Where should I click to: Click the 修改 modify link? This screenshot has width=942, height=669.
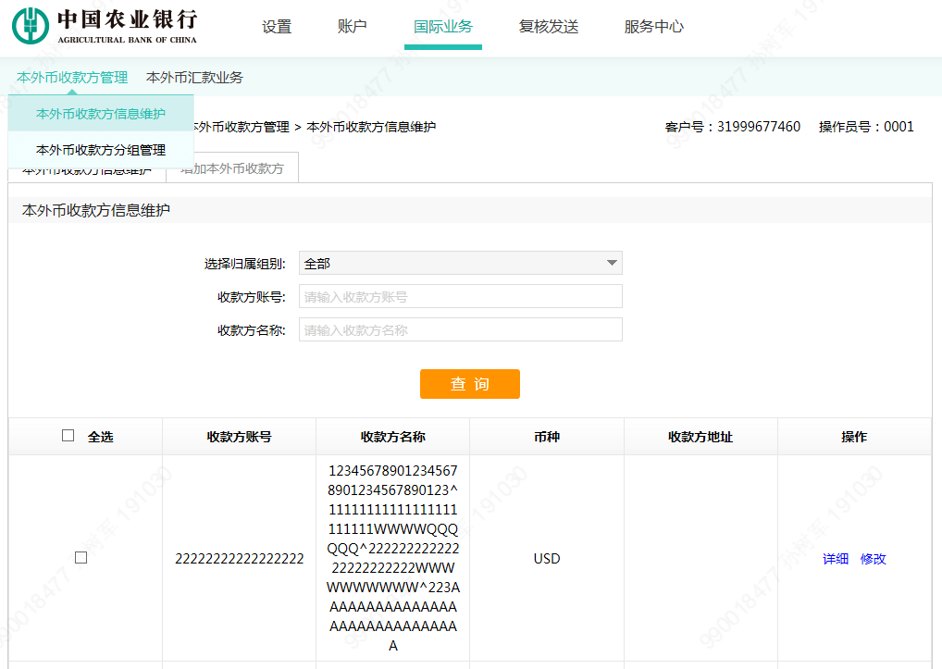874,559
